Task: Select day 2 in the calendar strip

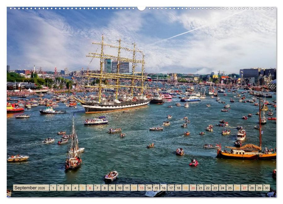Action: click(60, 188)
